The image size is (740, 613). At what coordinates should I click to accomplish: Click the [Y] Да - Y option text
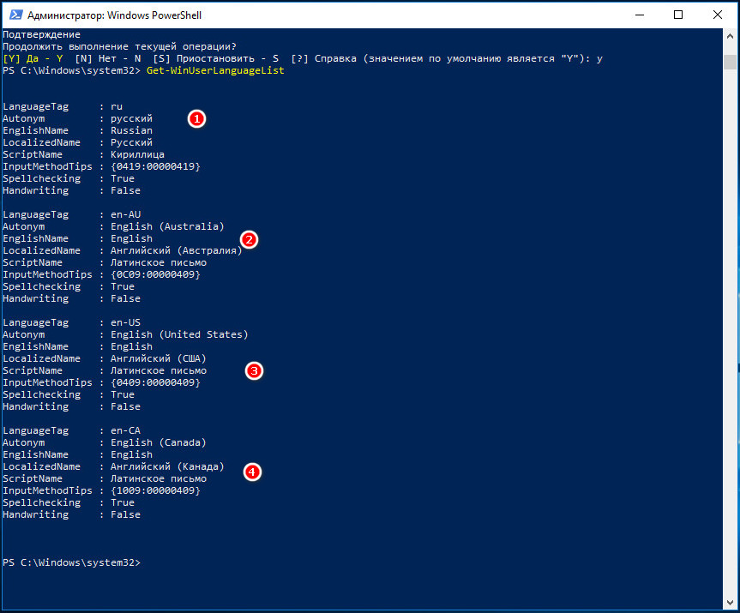click(x=33, y=58)
